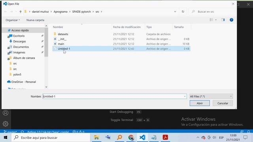Sort by Tamaño column header

pyautogui.click(x=179, y=27)
